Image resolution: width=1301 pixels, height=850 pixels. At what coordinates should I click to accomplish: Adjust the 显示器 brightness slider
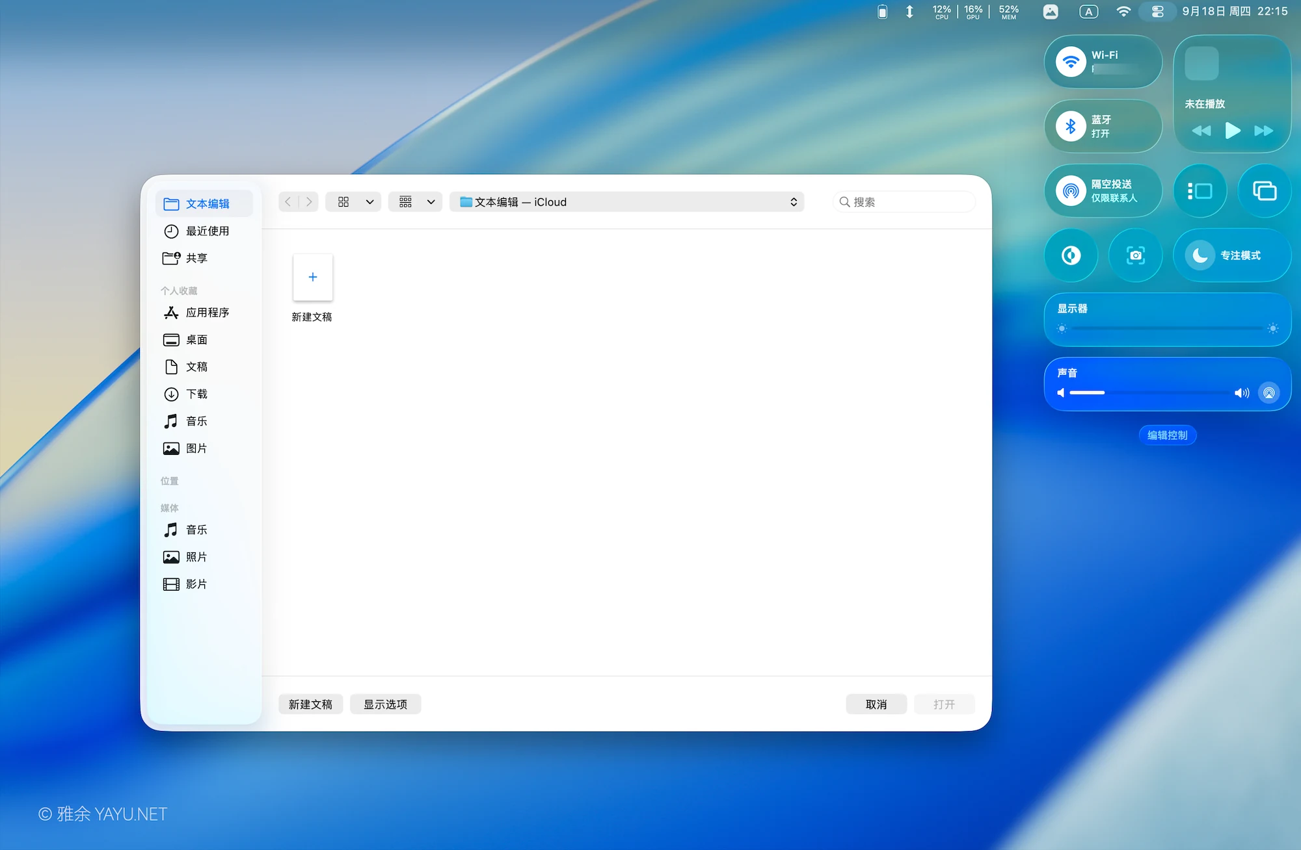pyautogui.click(x=1167, y=328)
